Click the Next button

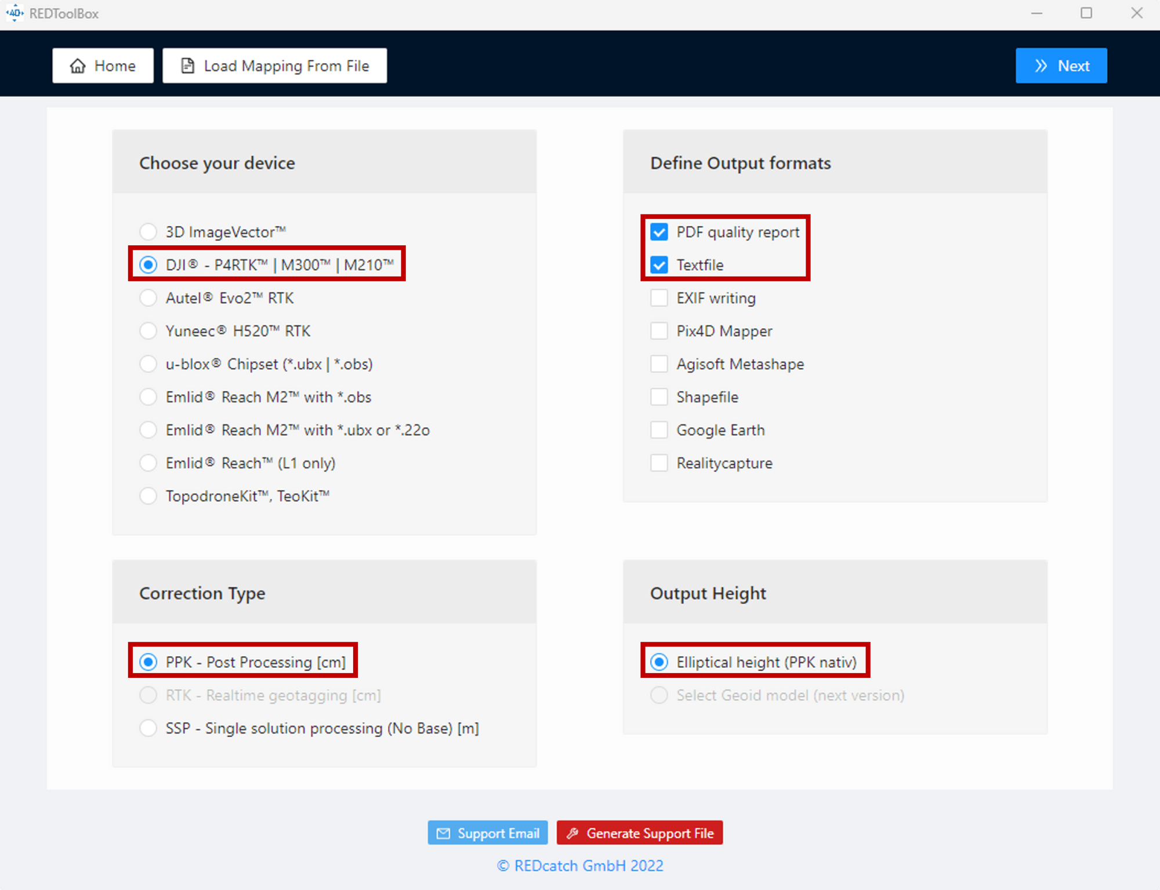point(1061,66)
